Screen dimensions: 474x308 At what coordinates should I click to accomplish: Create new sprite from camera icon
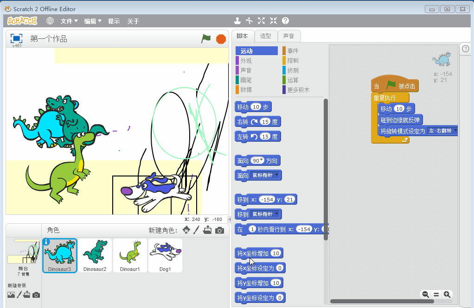pos(219,231)
